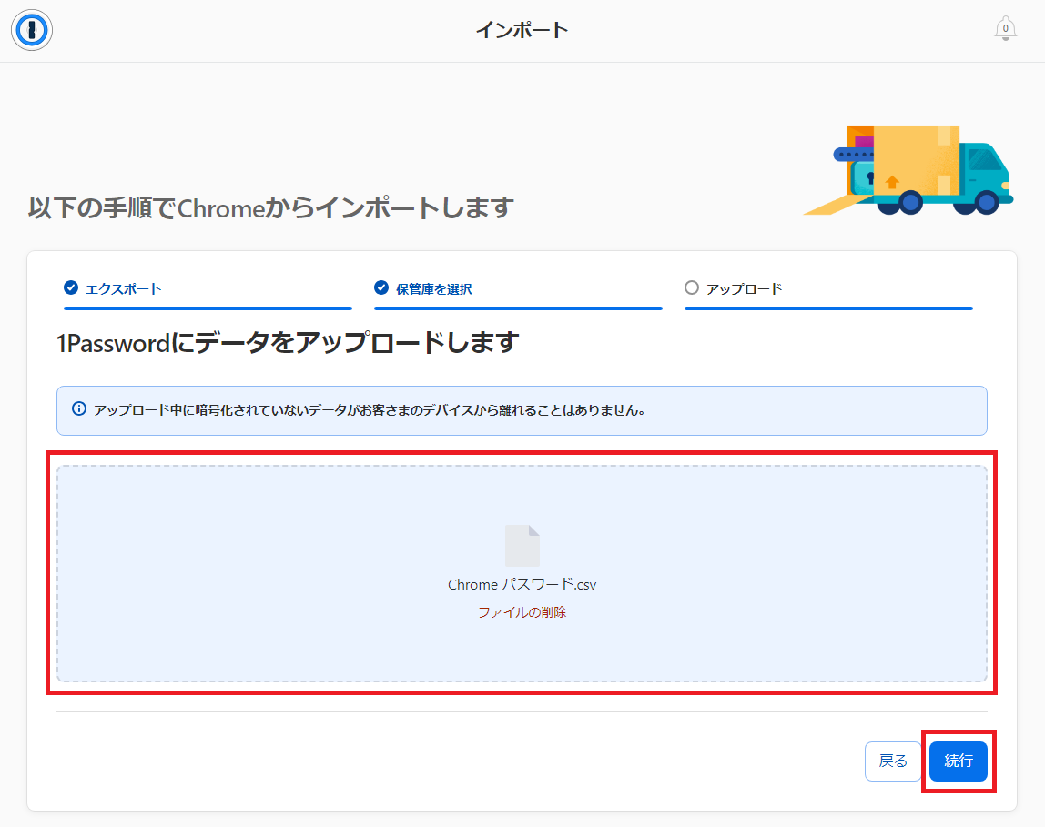Click the encryption notice text about アップロード中
Image resolution: width=1045 pixels, height=827 pixels.
[370, 410]
